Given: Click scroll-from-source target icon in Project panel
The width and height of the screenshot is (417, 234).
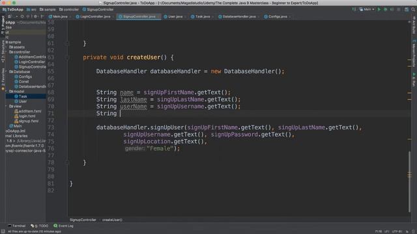Looking at the screenshot, I should pos(22,16).
